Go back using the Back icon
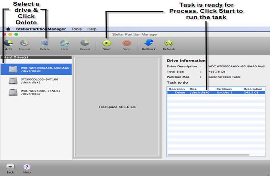 pyautogui.click(x=10, y=166)
